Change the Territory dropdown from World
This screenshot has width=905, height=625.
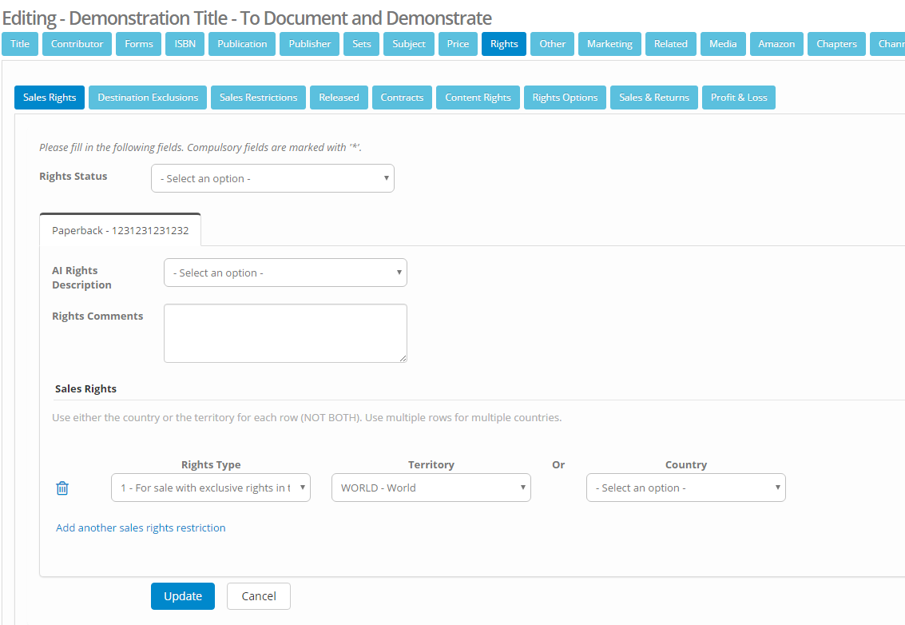point(431,488)
